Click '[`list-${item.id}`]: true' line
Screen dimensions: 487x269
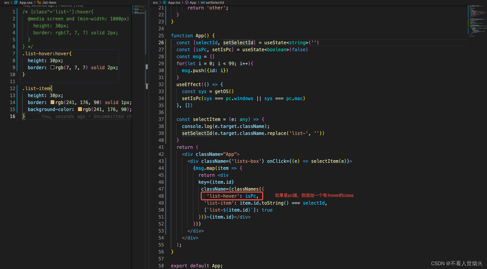[x=238, y=210]
